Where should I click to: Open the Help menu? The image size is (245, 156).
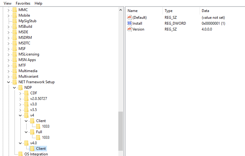click(38, 3)
